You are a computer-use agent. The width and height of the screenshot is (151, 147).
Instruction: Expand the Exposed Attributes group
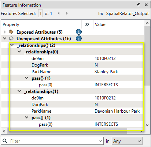click(5, 32)
